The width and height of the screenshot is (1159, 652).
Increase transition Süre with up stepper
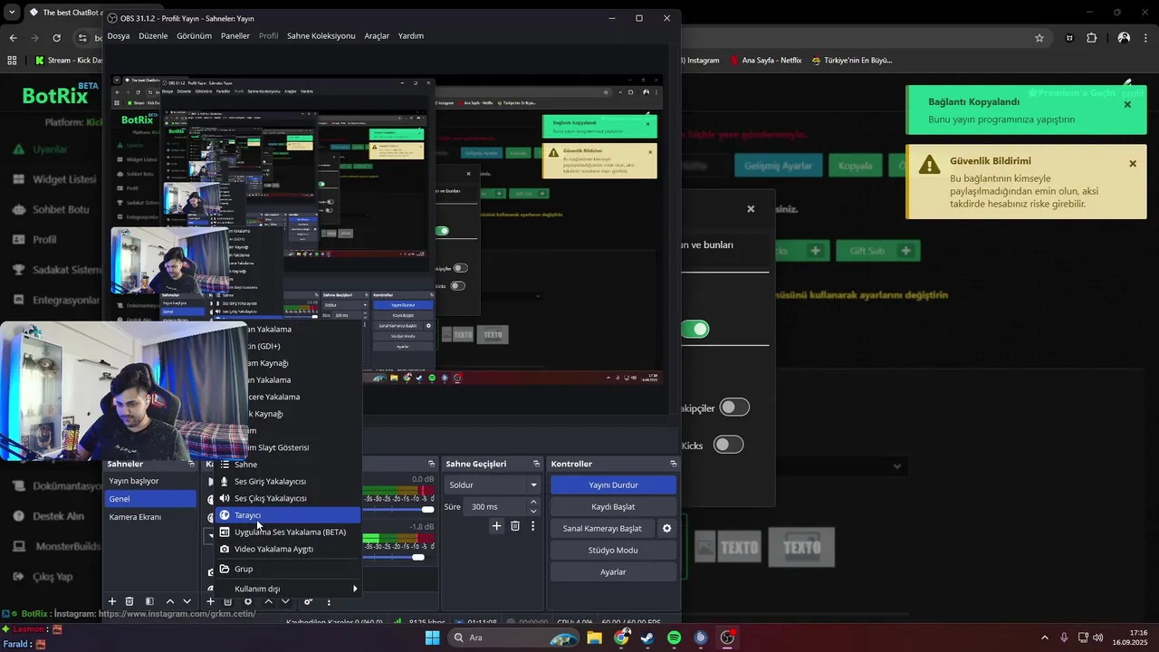click(x=533, y=502)
